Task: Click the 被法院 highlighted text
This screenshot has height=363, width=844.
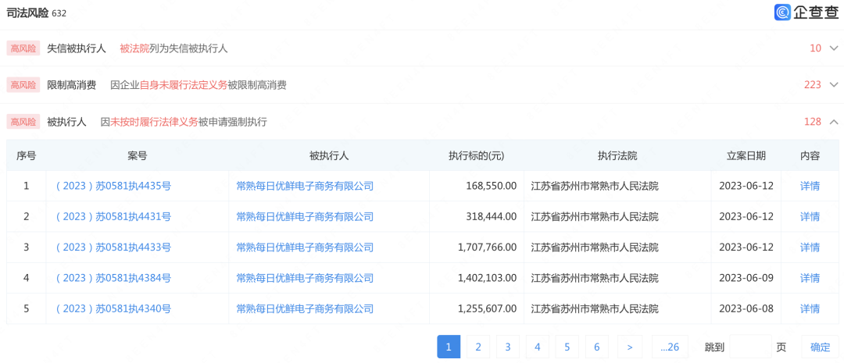Action: pos(134,48)
